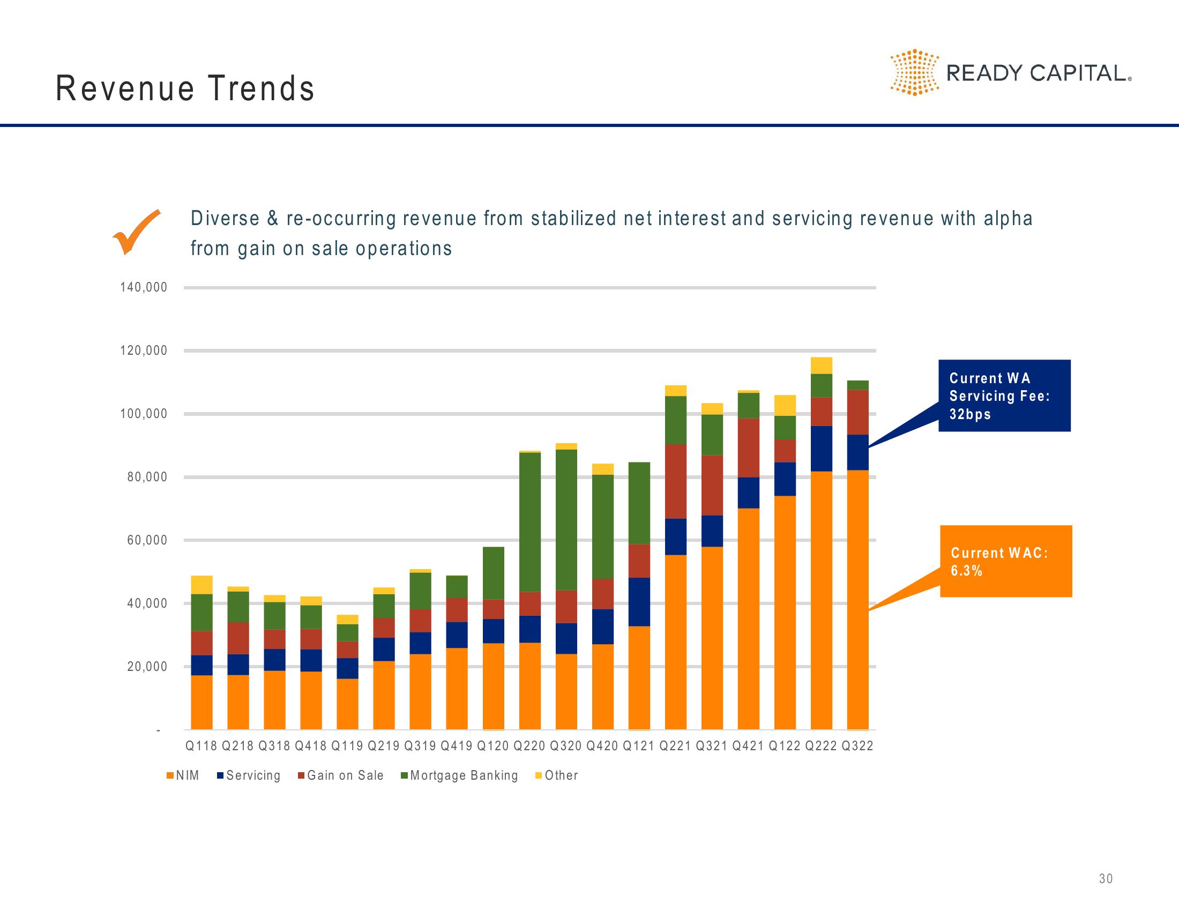Click the navy Servicing segment of the Q322 bar
The image size is (1179, 911).
pos(858,452)
